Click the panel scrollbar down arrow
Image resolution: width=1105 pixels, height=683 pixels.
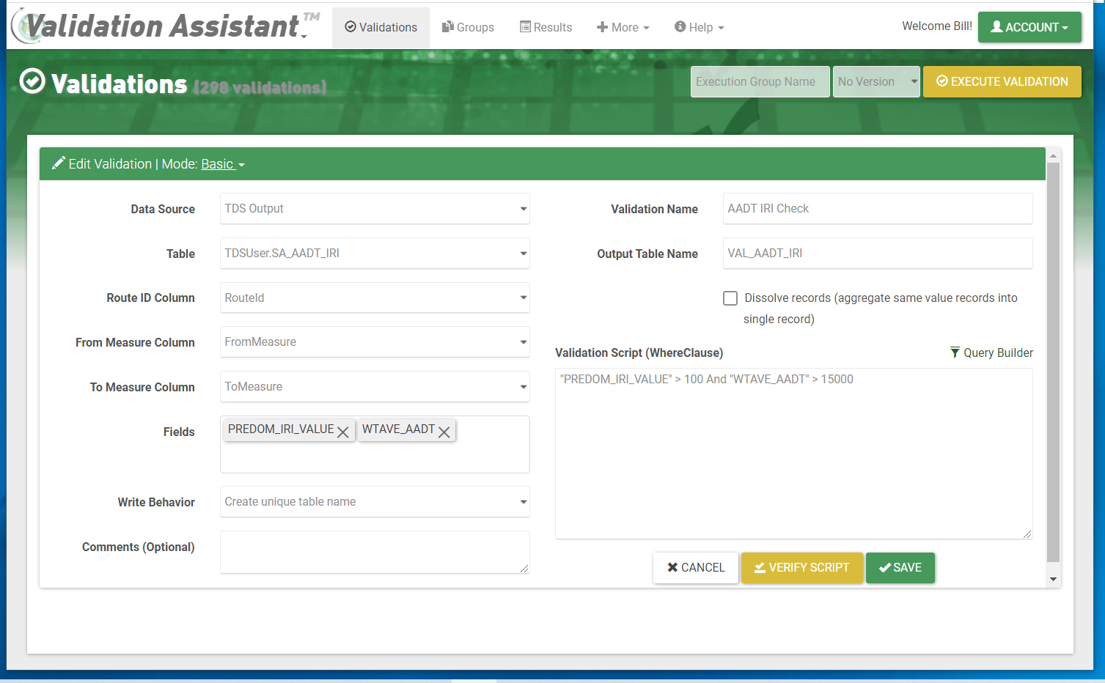tap(1054, 580)
